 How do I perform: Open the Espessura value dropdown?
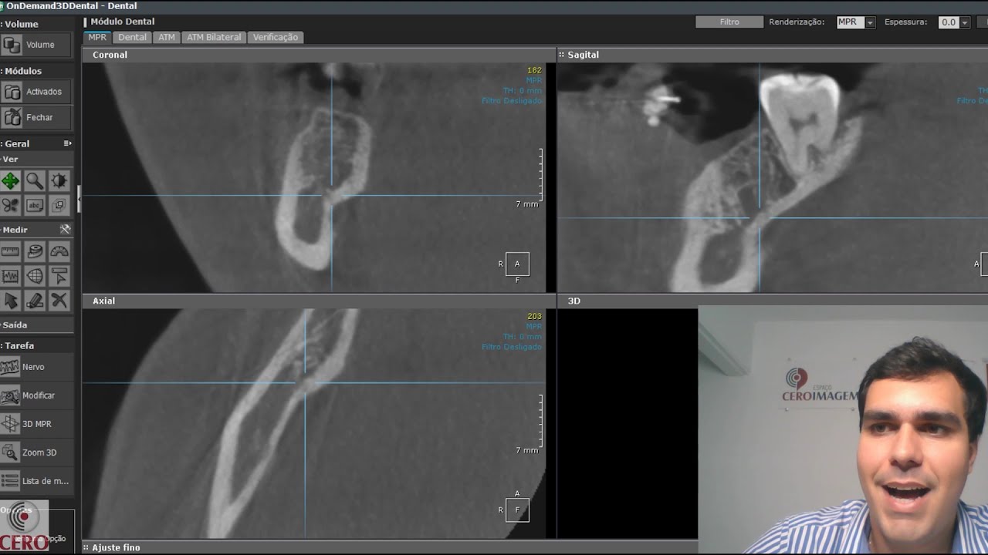point(964,22)
